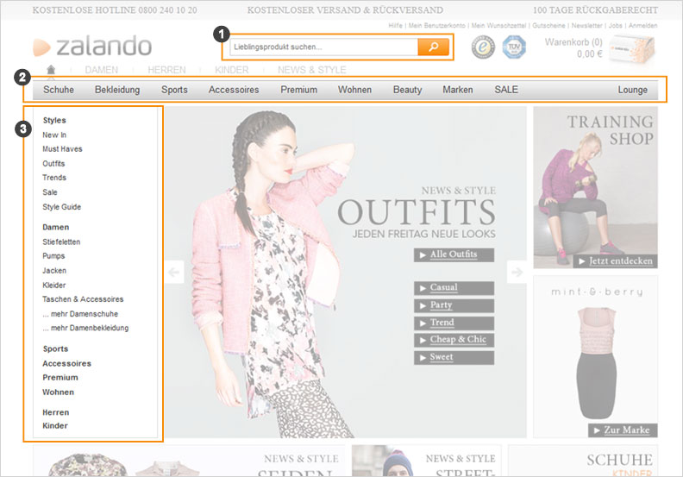Click the Alle Outfits button
The height and width of the screenshot is (477, 683).
tap(453, 254)
